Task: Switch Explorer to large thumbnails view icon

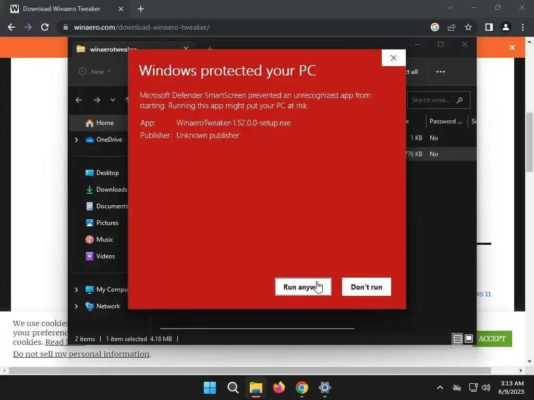Action: coord(469,339)
